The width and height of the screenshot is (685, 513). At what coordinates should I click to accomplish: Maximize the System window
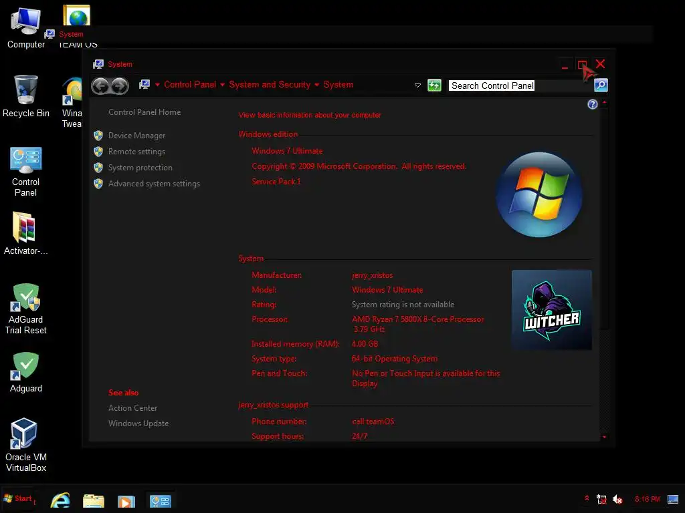582,65
